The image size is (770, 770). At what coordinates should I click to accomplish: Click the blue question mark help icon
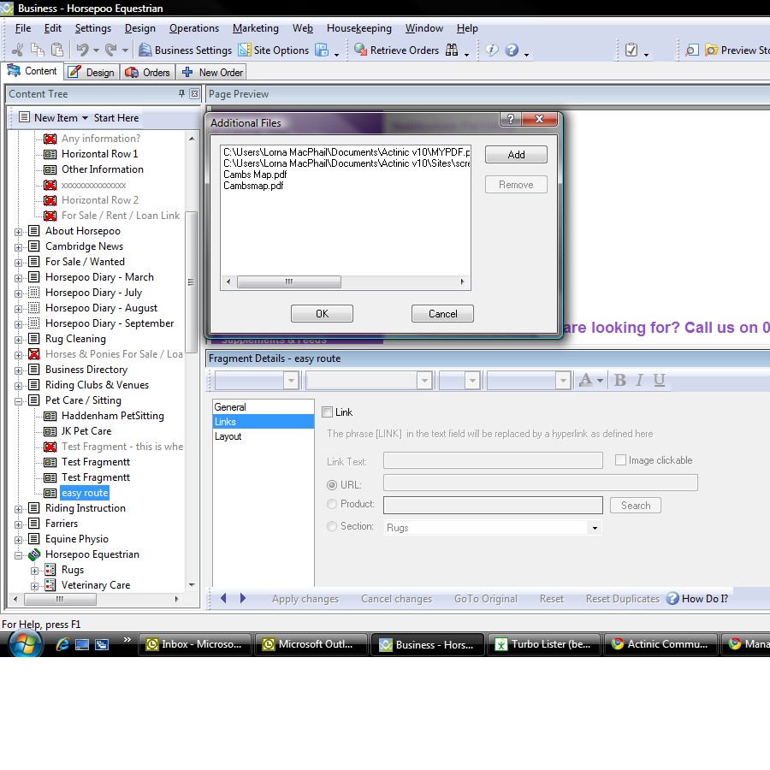512,50
